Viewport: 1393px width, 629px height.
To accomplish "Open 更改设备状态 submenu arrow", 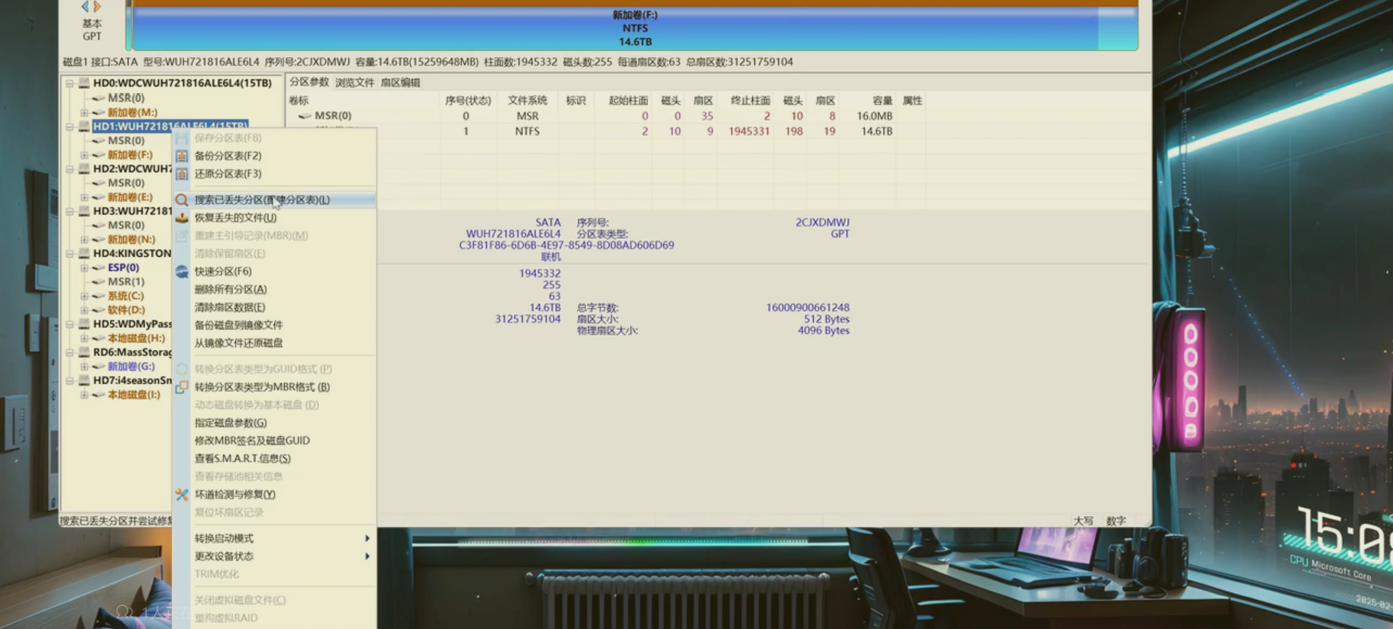I will pos(367,556).
